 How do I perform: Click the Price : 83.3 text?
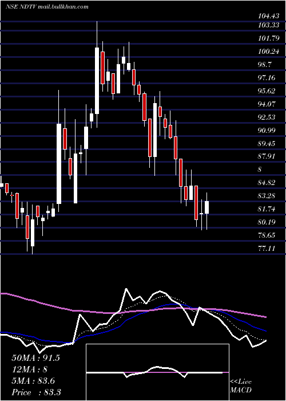36,392
